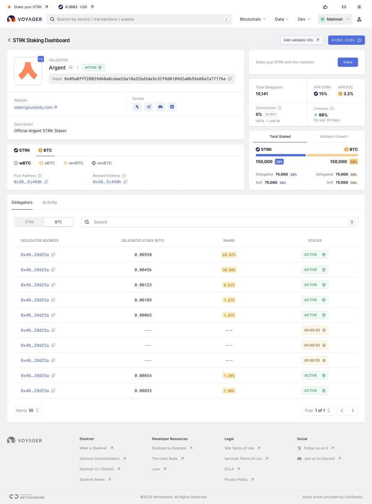This screenshot has width=372, height=504.
Task: Click Liveness info icon
Action: (332, 108)
